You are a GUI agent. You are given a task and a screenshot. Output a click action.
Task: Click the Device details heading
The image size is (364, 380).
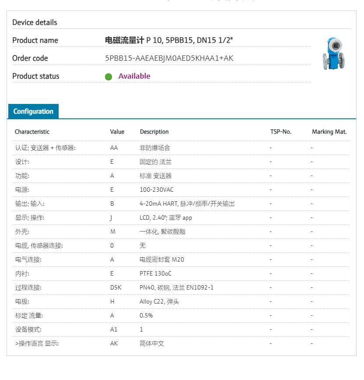tap(35, 22)
